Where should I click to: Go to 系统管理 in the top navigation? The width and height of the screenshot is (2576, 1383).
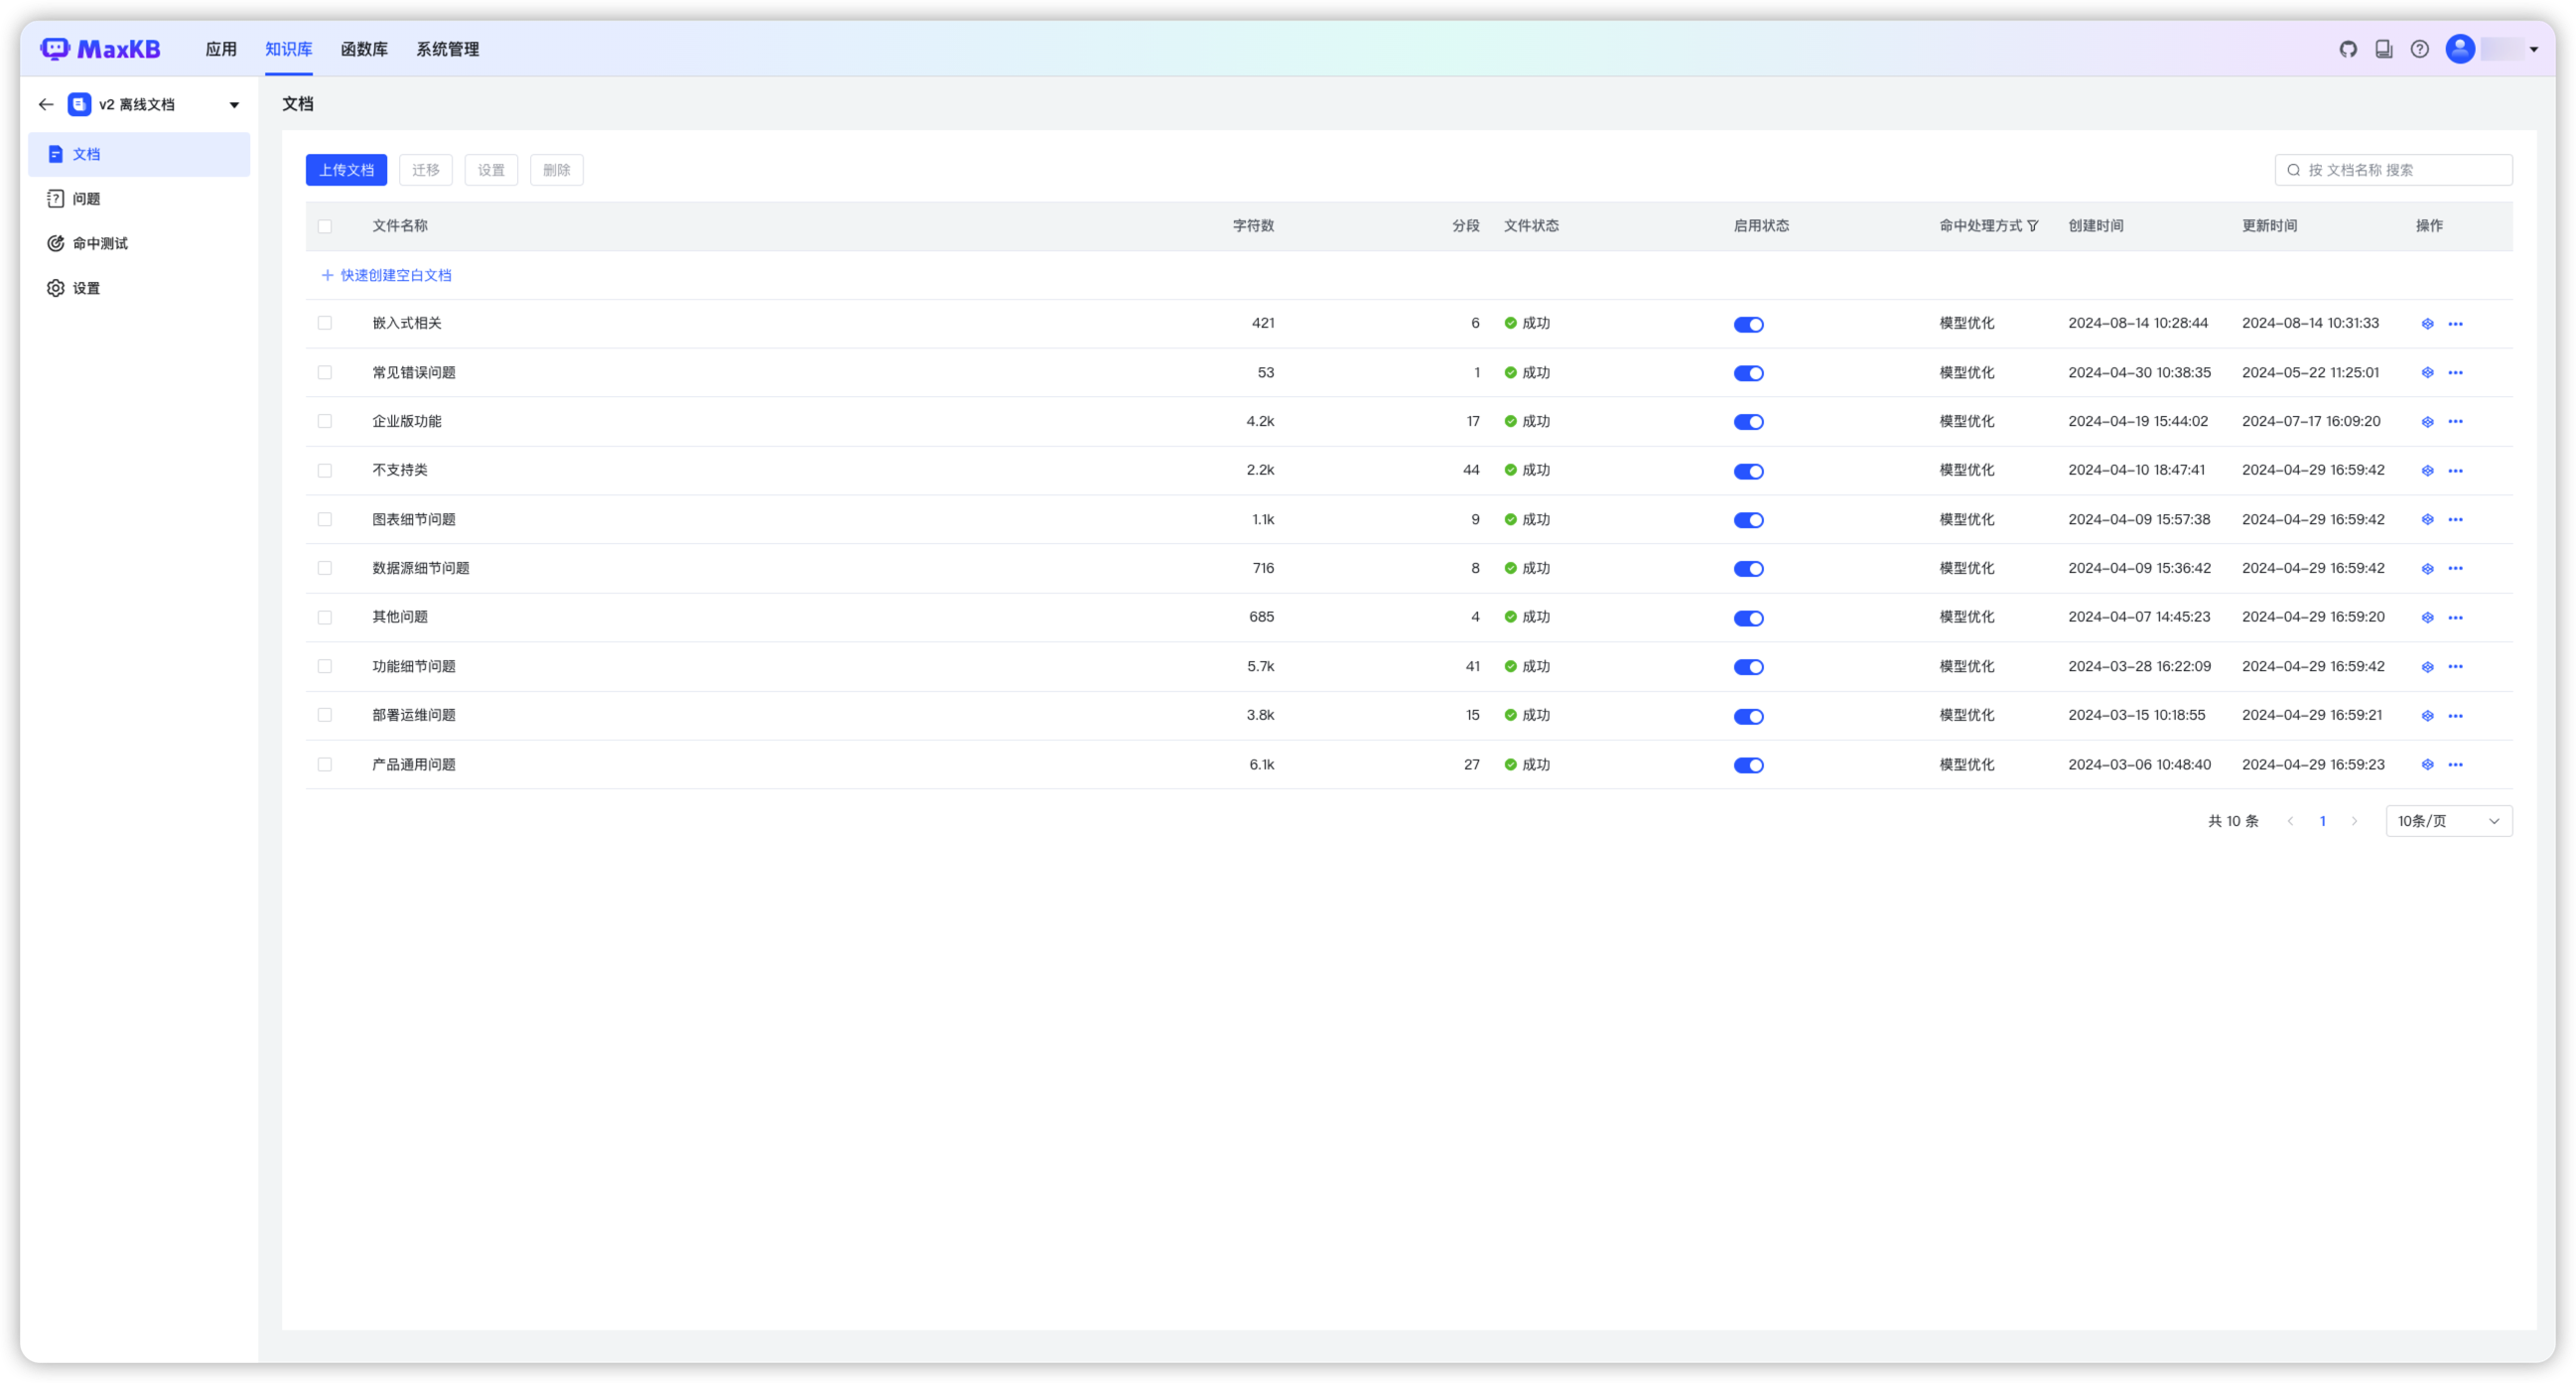point(447,49)
